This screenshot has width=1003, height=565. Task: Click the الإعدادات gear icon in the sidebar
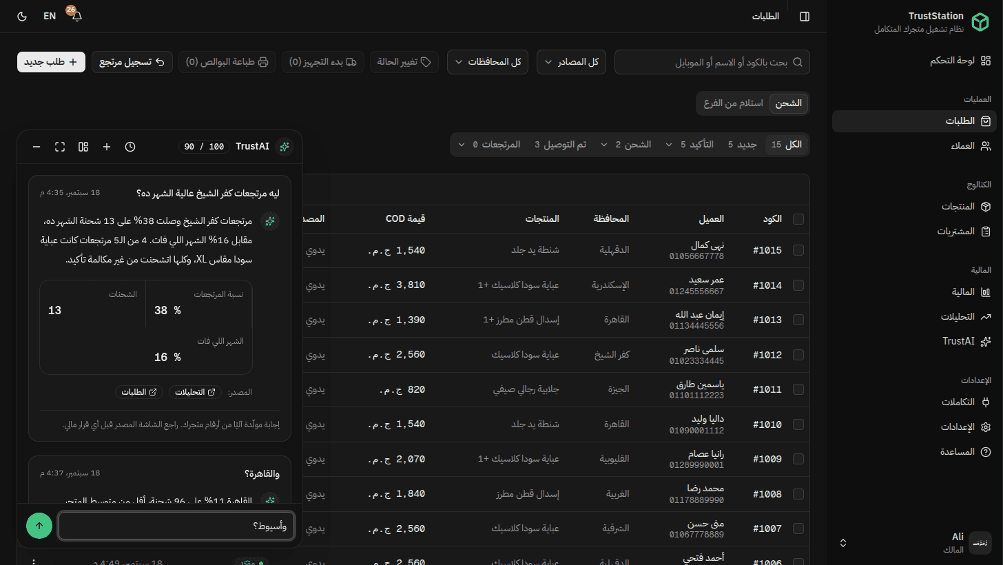(x=986, y=427)
